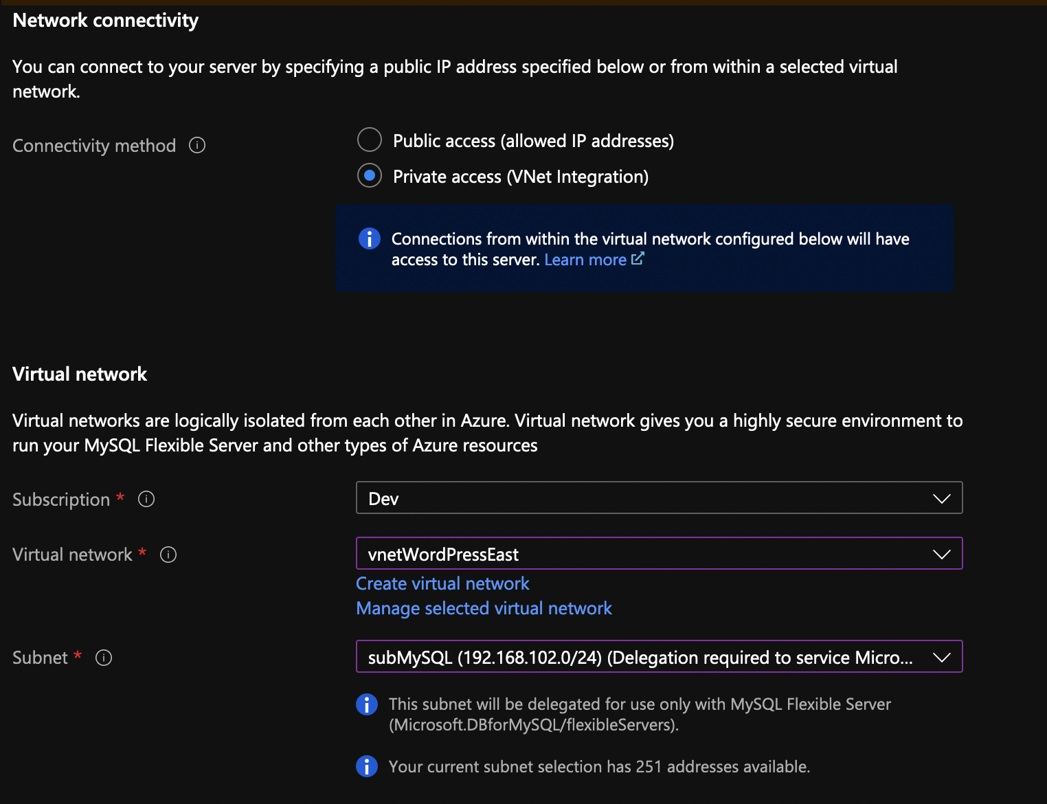Click info icon beside subnet delegation notice
This screenshot has width=1047, height=804.
tap(367, 704)
